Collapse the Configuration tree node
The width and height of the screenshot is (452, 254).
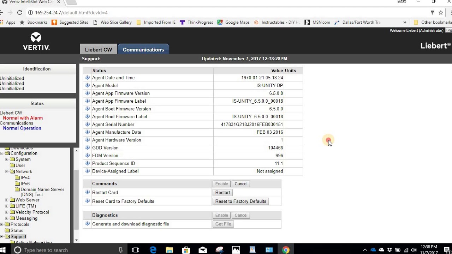point(2,153)
